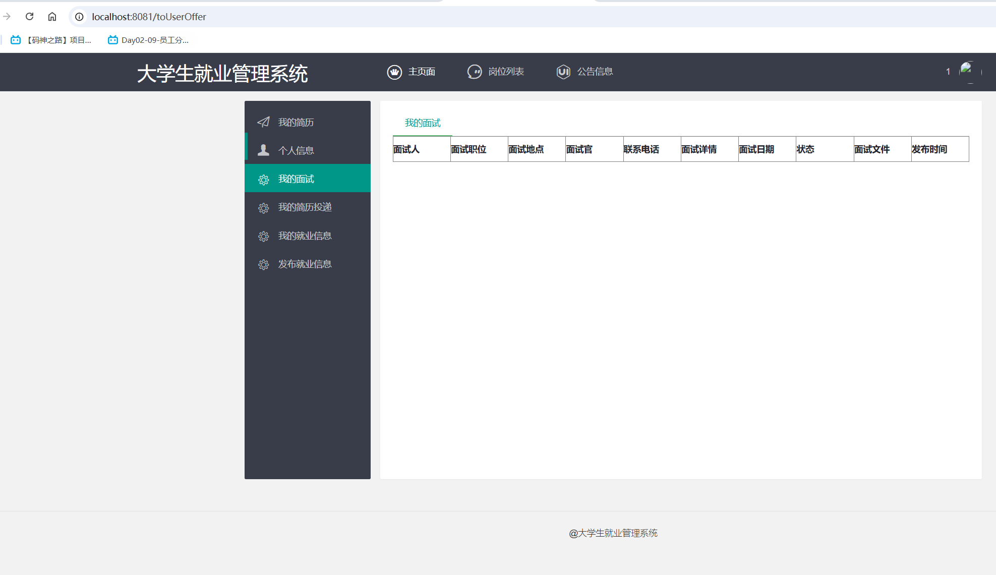Click the gear icon beside 我的就业信息
Screen dimensions: 996x575
coord(263,236)
